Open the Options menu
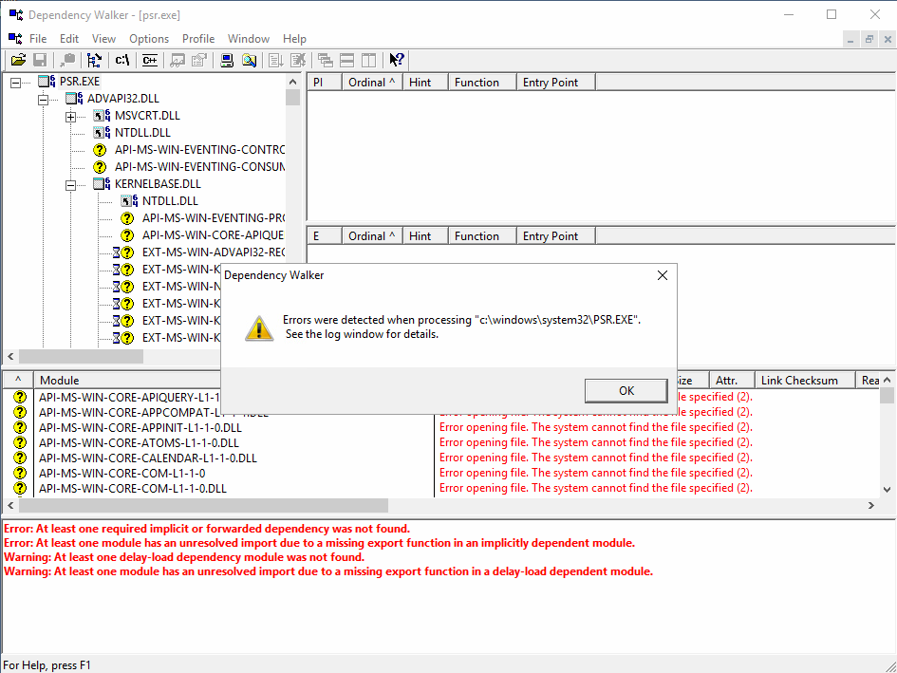This screenshot has width=897, height=673. pyautogui.click(x=149, y=39)
